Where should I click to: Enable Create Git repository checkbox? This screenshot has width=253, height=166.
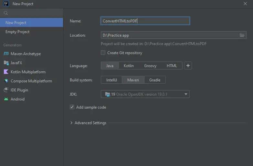tap(103, 53)
